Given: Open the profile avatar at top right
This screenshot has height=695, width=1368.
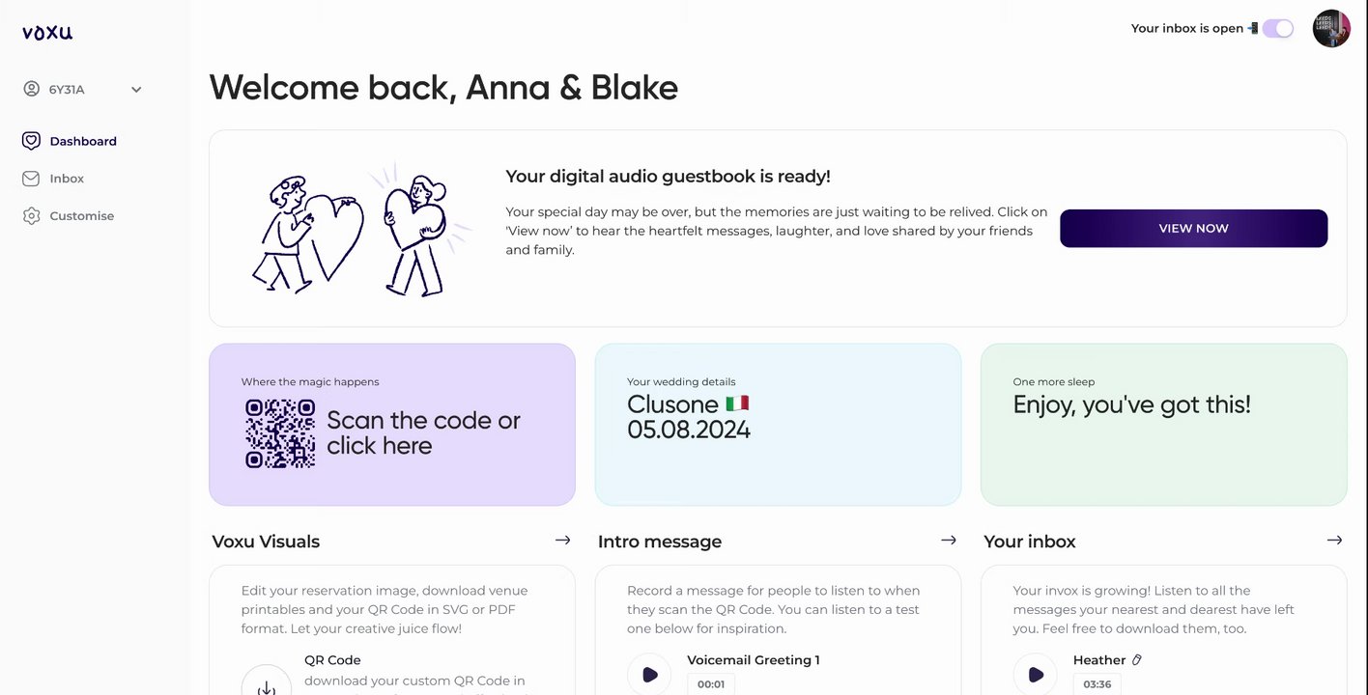Looking at the screenshot, I should (1330, 29).
